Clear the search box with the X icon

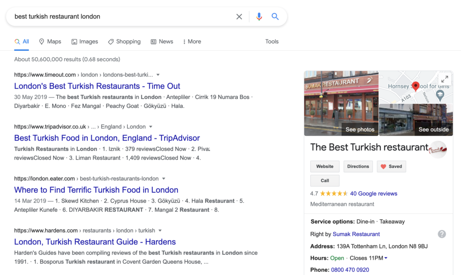[239, 17]
